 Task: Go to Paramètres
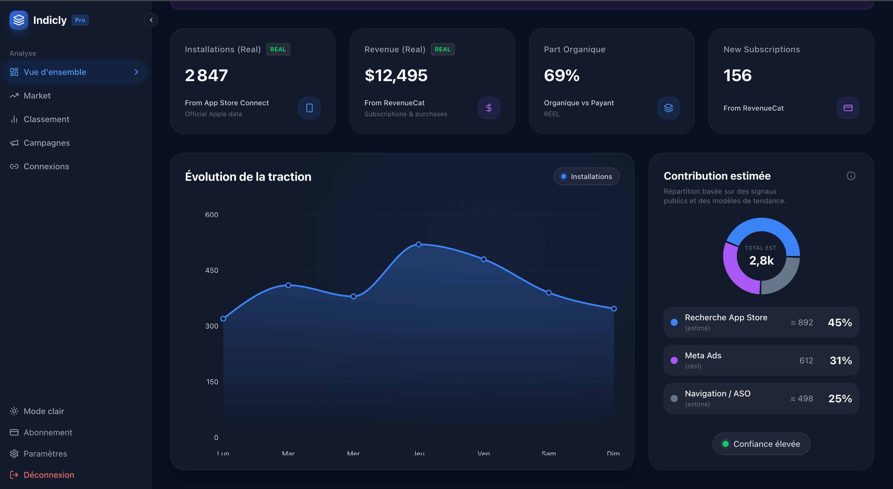[x=45, y=454]
